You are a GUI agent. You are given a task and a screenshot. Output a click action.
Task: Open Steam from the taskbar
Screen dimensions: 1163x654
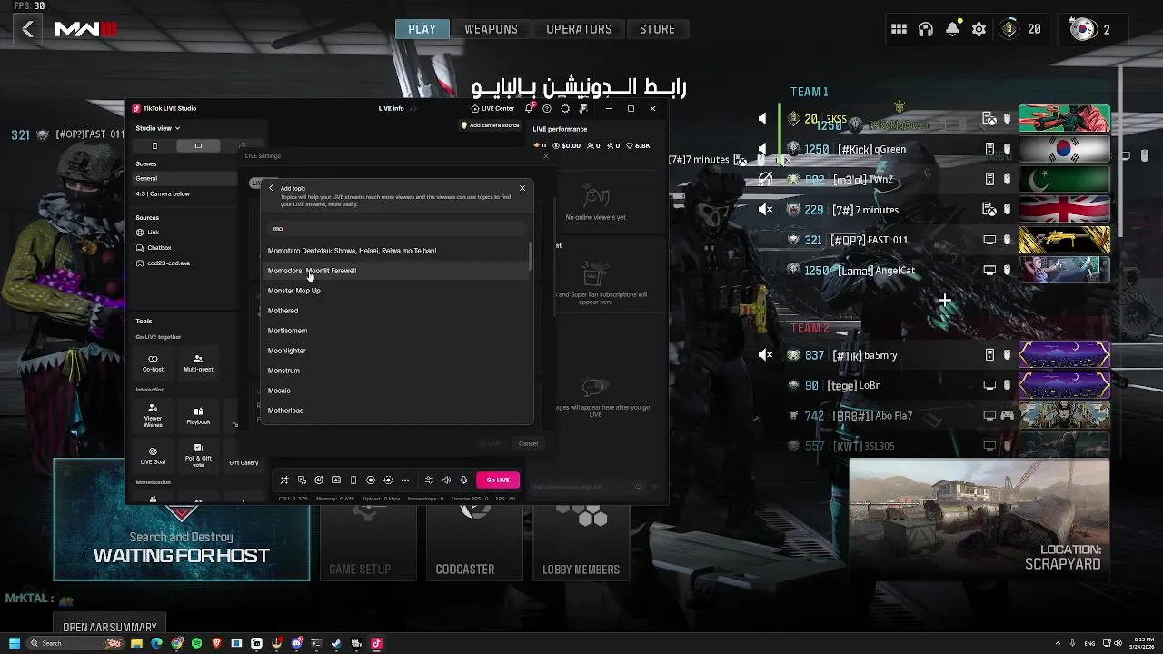336,643
